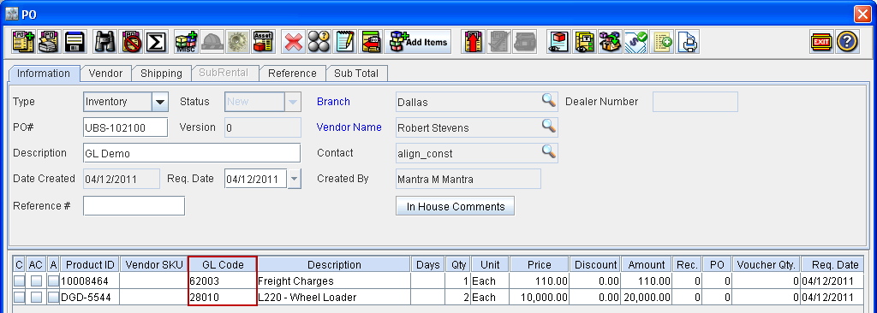Click the red cube sheet with eye icon
Screen dimensions: 877x313
[558, 42]
